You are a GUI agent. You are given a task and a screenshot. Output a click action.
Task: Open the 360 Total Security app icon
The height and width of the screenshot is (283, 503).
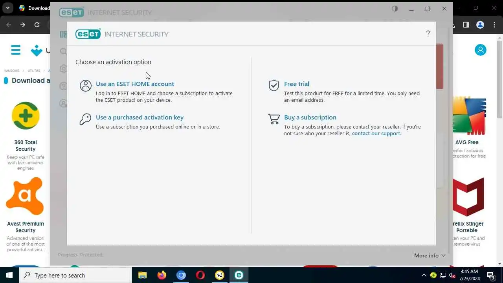[26, 116]
